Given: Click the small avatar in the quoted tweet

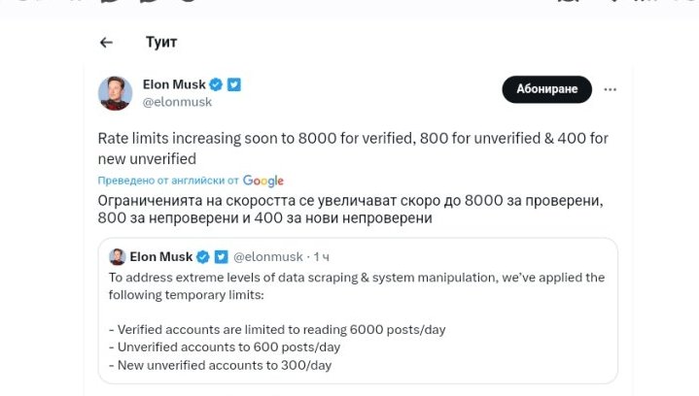Looking at the screenshot, I should [117, 256].
